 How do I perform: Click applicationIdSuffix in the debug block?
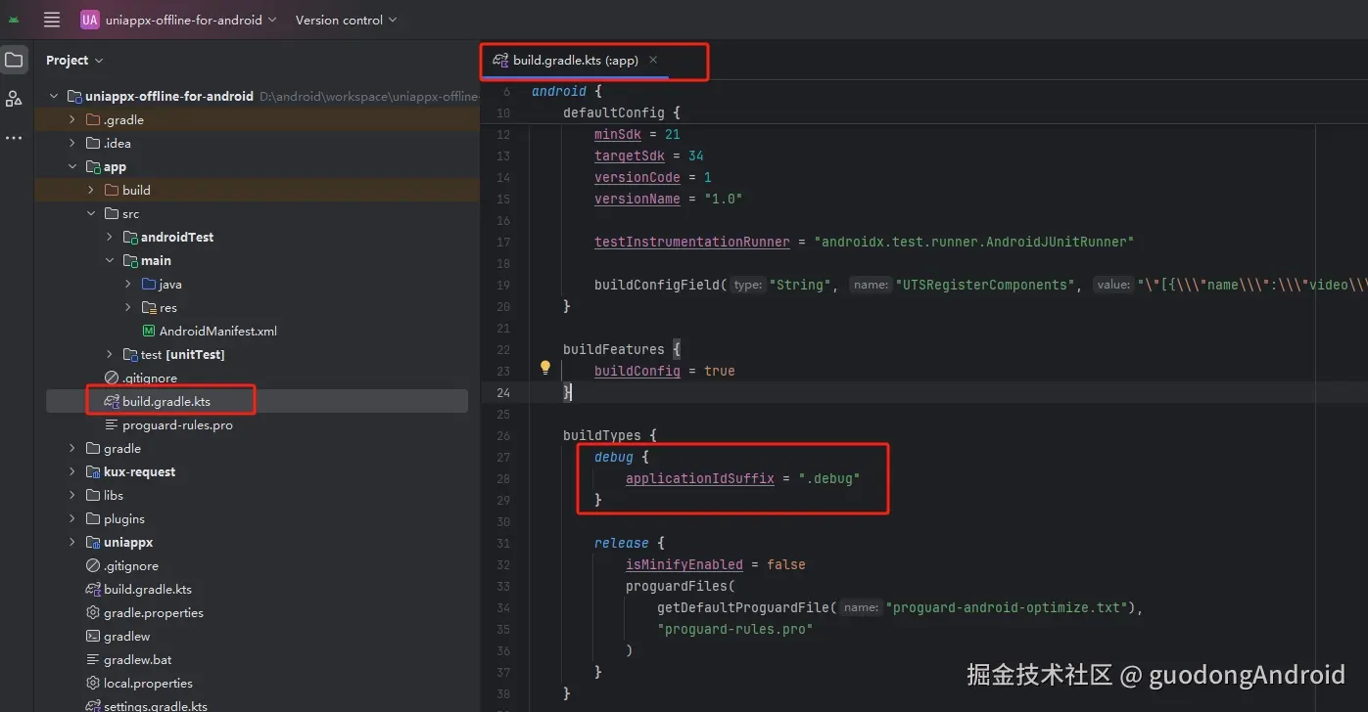pyautogui.click(x=700, y=478)
